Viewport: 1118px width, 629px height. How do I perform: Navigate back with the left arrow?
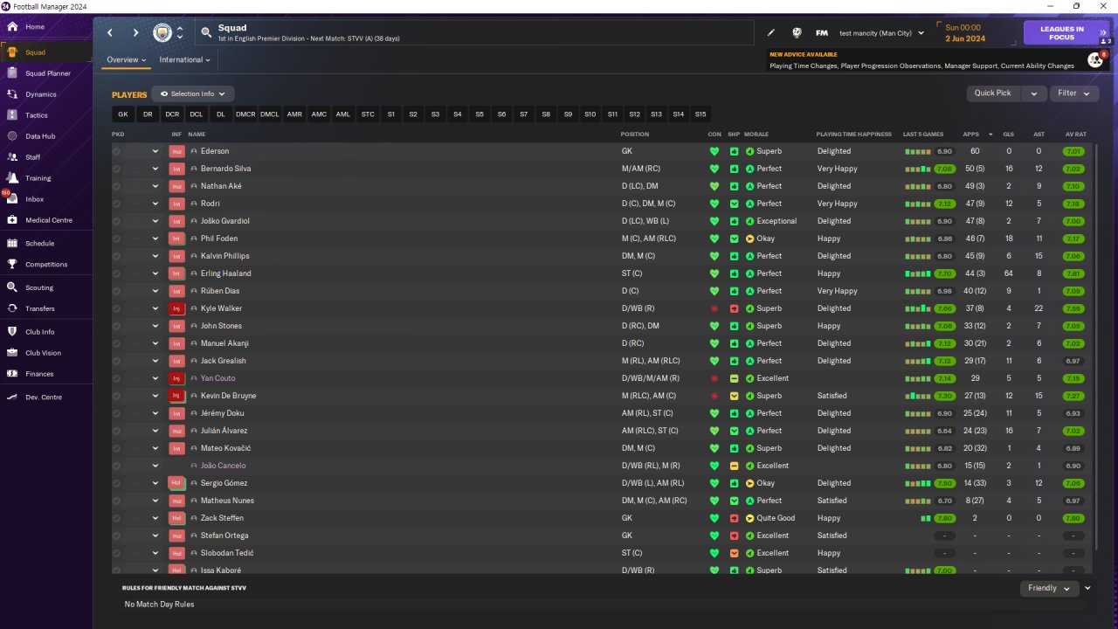[110, 33]
